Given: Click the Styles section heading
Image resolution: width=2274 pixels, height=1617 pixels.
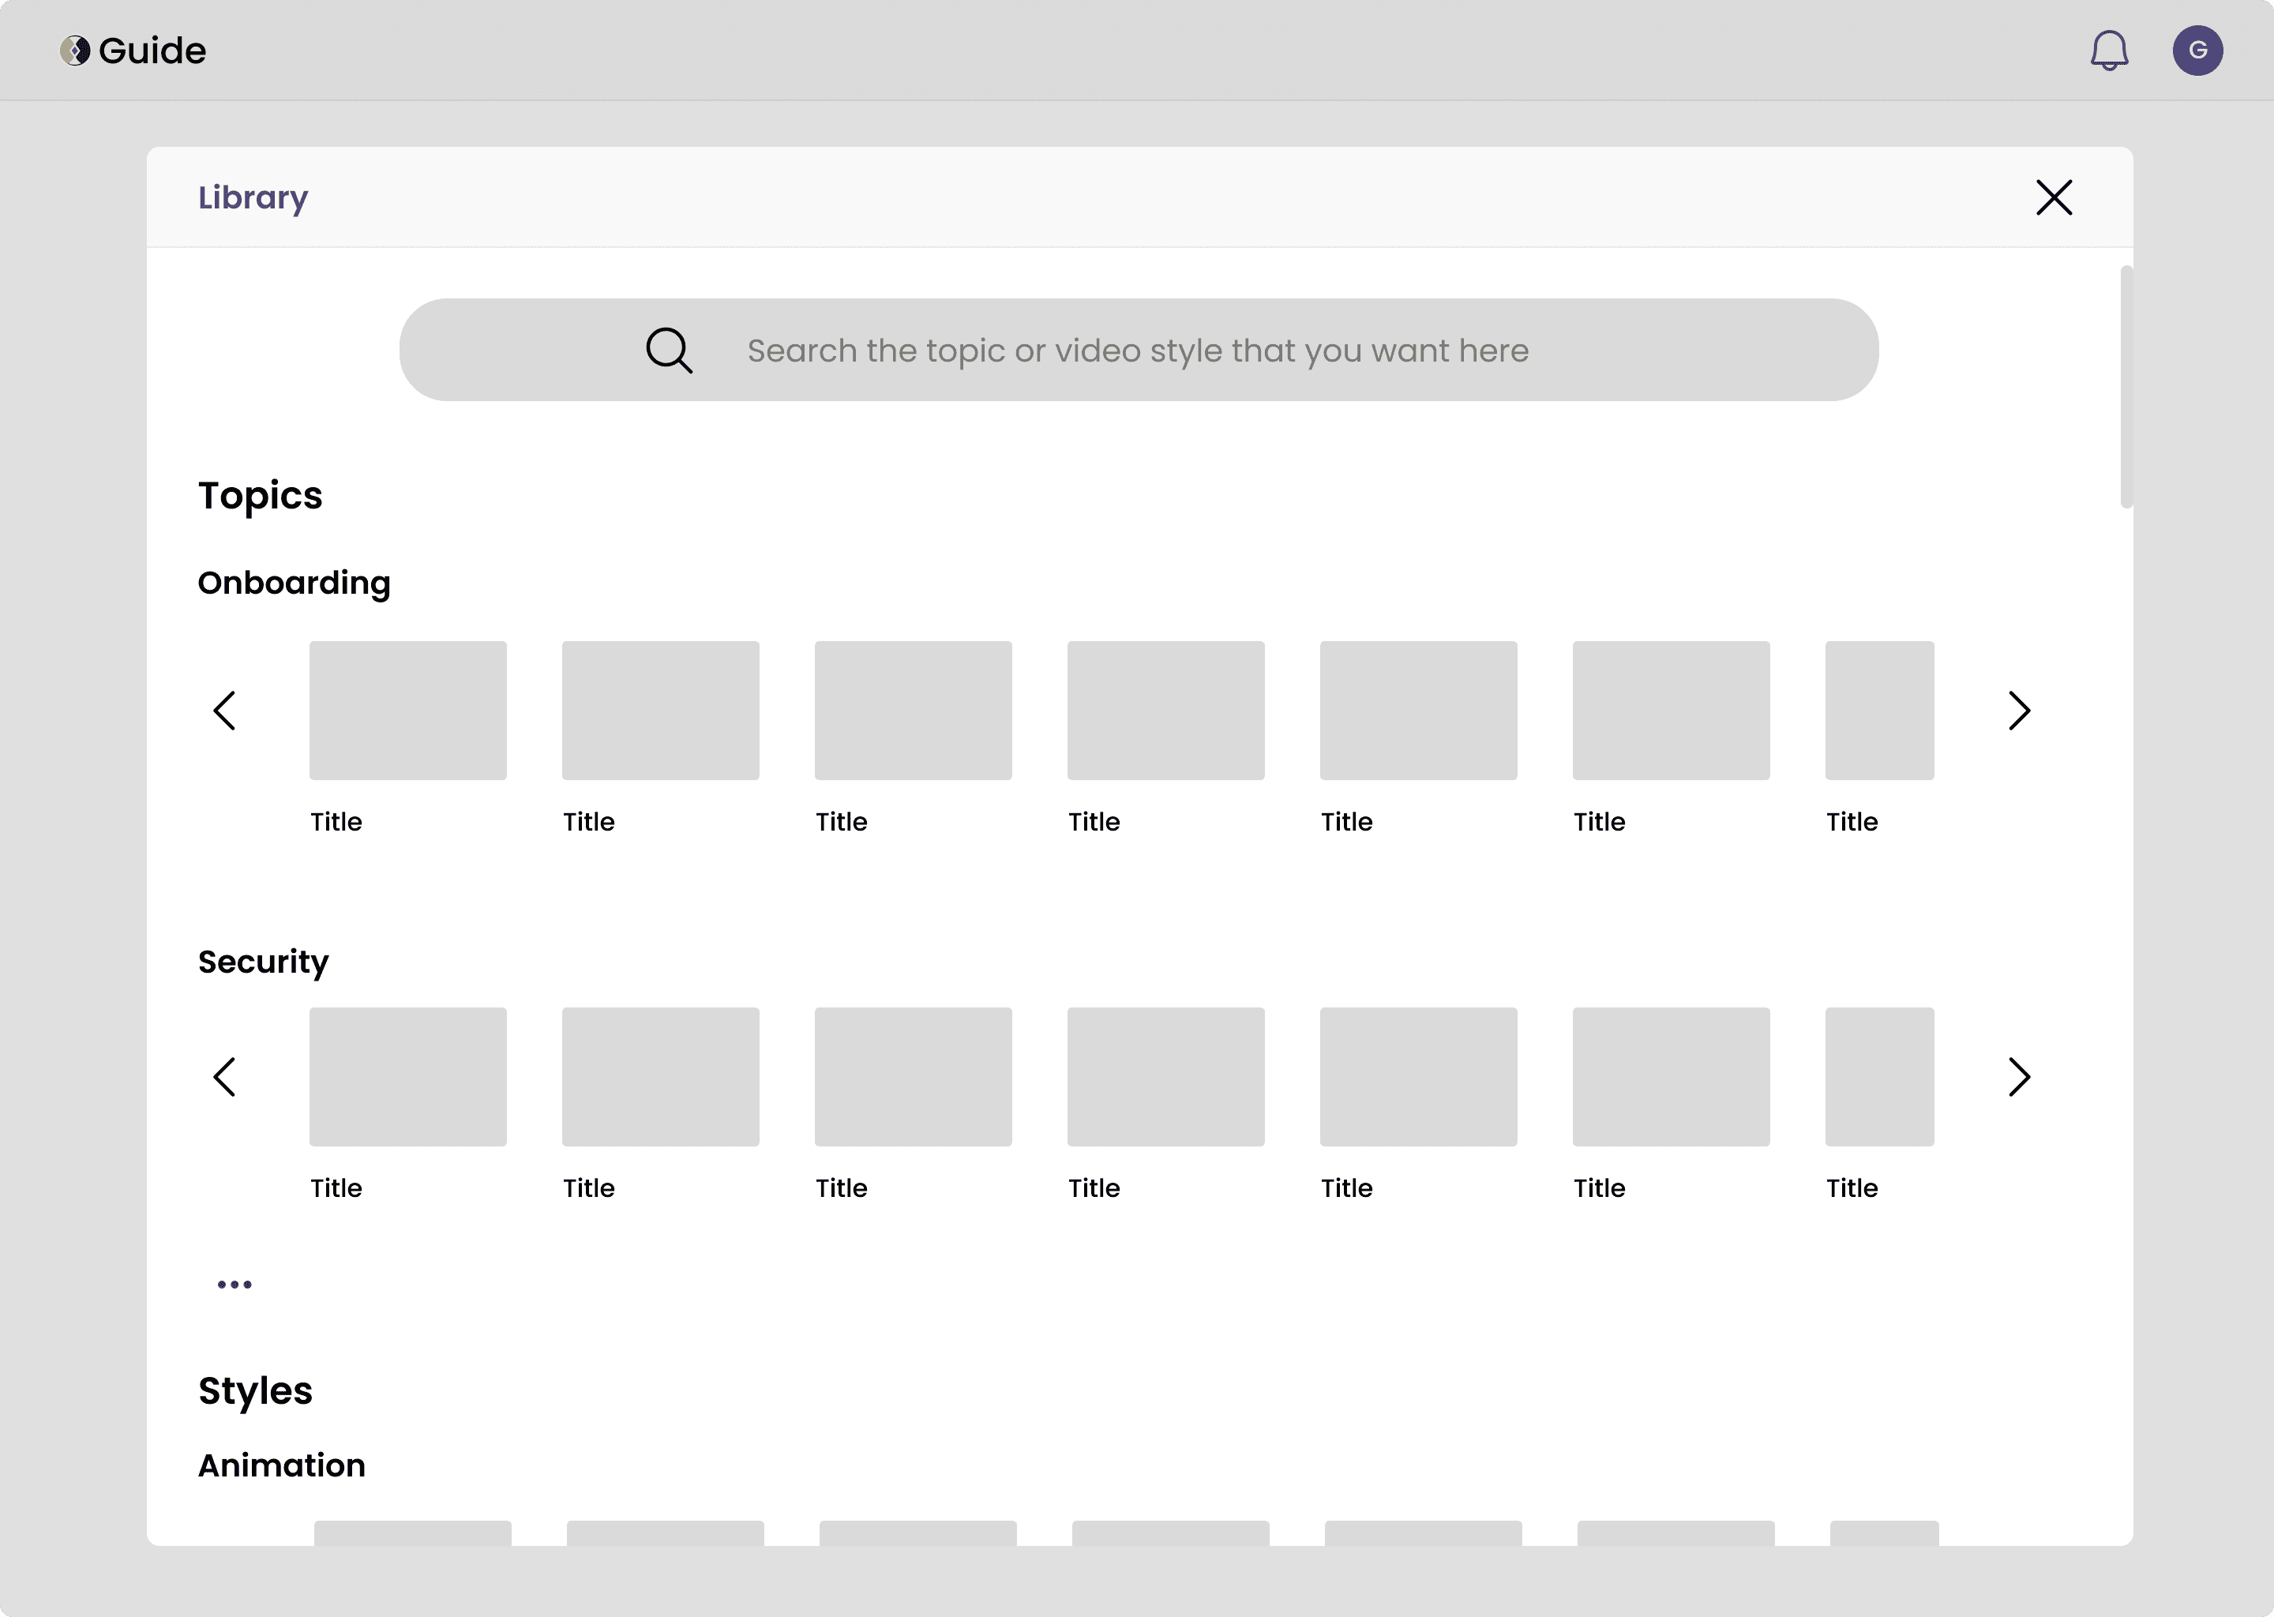Looking at the screenshot, I should [255, 1391].
